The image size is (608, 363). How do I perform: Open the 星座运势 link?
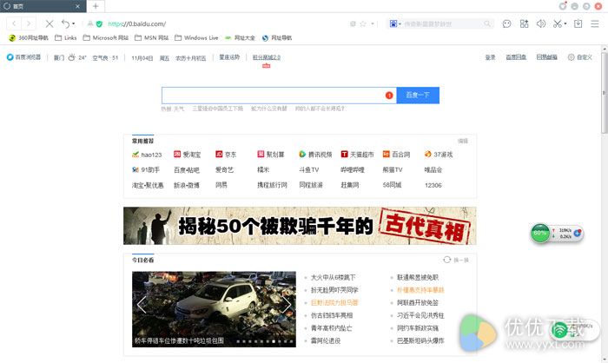229,57
